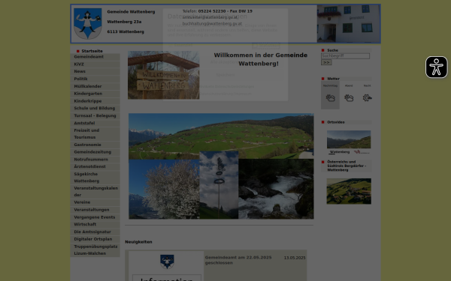
Task: Open Turnsaal - Belegung menu item
Action: pyautogui.click(x=95, y=115)
